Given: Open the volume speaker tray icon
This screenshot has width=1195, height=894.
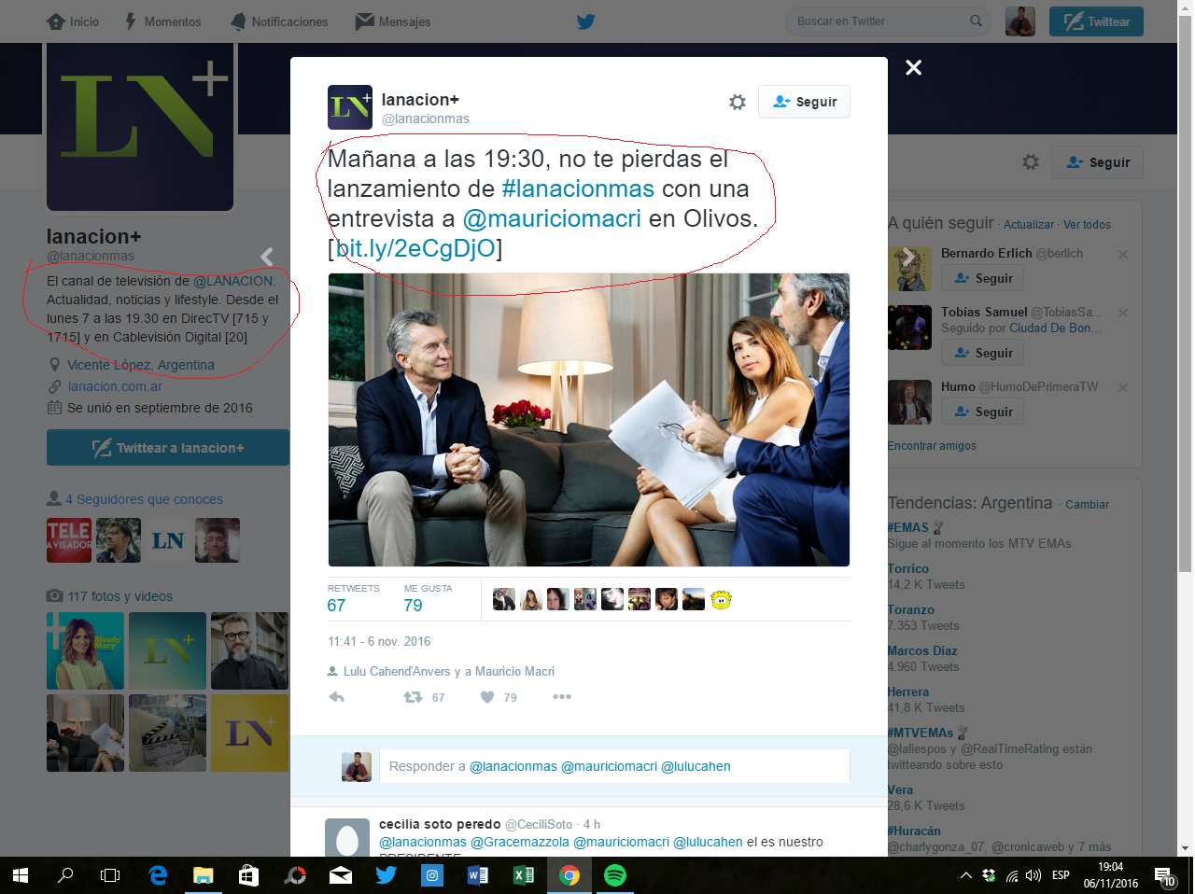Looking at the screenshot, I should click(x=1033, y=875).
